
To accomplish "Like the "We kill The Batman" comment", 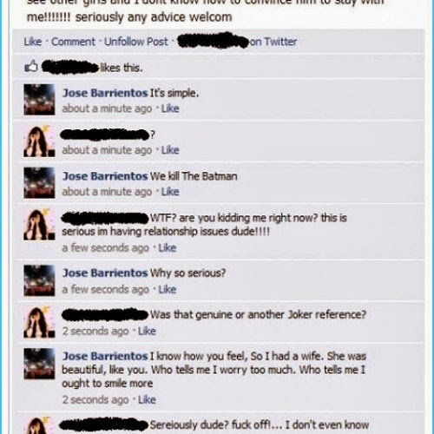I will tap(170, 192).
